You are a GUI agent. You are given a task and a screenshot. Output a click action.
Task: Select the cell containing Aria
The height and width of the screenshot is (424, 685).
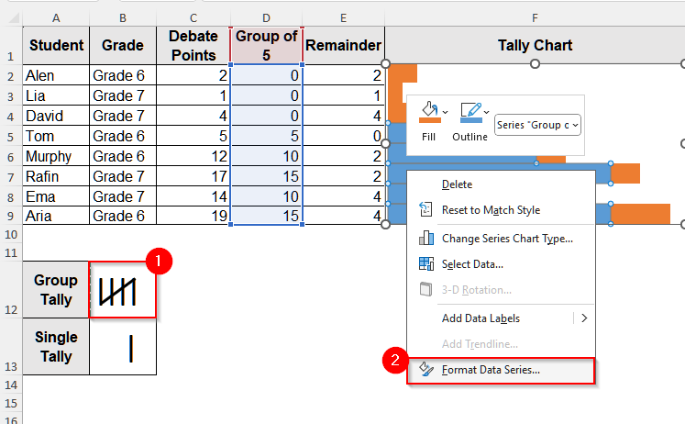(56, 216)
